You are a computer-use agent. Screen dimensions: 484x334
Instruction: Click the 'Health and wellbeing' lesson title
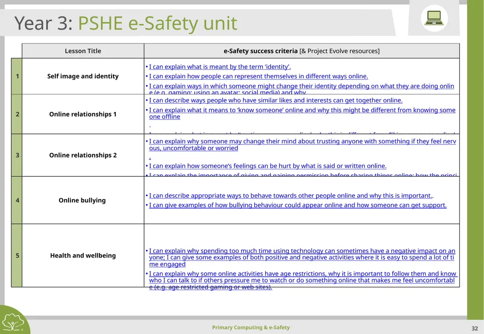pos(83,255)
